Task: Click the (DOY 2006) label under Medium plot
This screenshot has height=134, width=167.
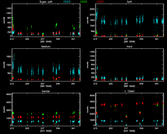Action: click(x=45, y=86)
